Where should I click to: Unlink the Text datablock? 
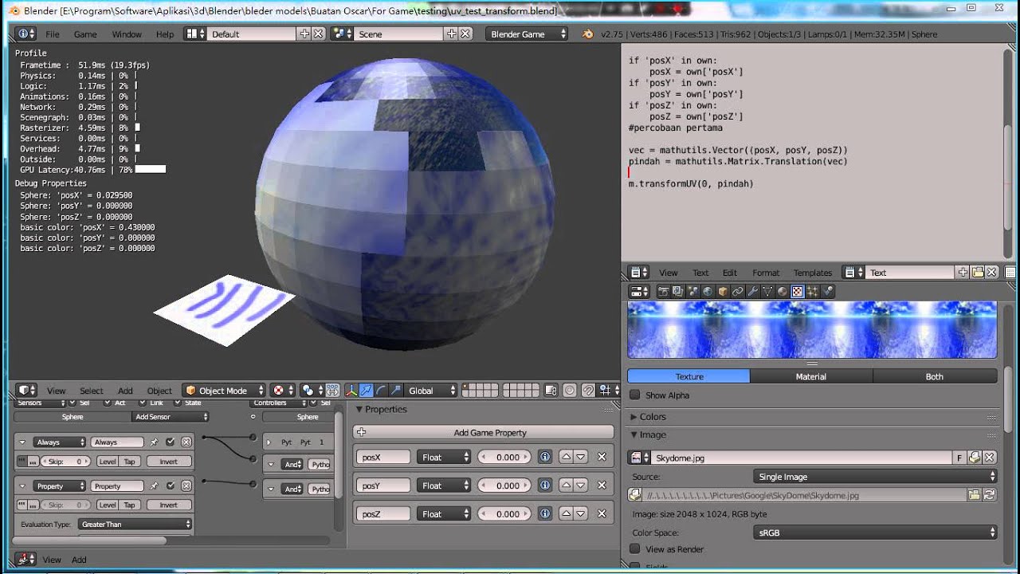(992, 273)
